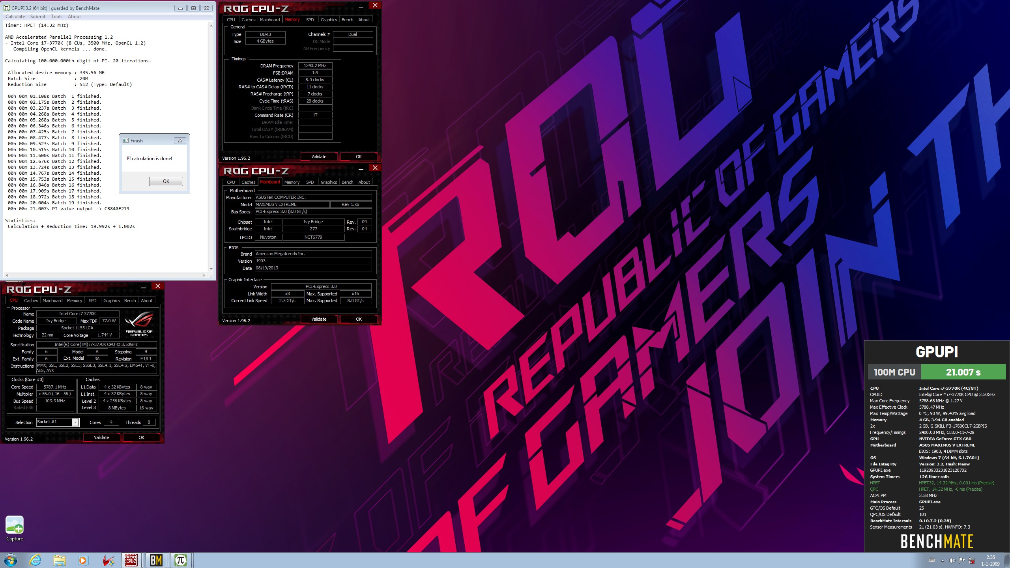Open Windows Media Player taskbar icon
This screenshot has width=1010, height=568.
pos(83,560)
